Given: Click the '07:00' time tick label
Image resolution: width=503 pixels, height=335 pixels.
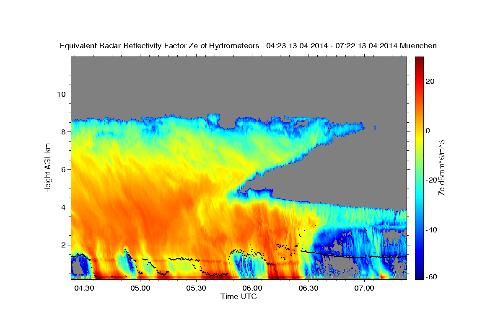Looking at the screenshot, I should (365, 289).
